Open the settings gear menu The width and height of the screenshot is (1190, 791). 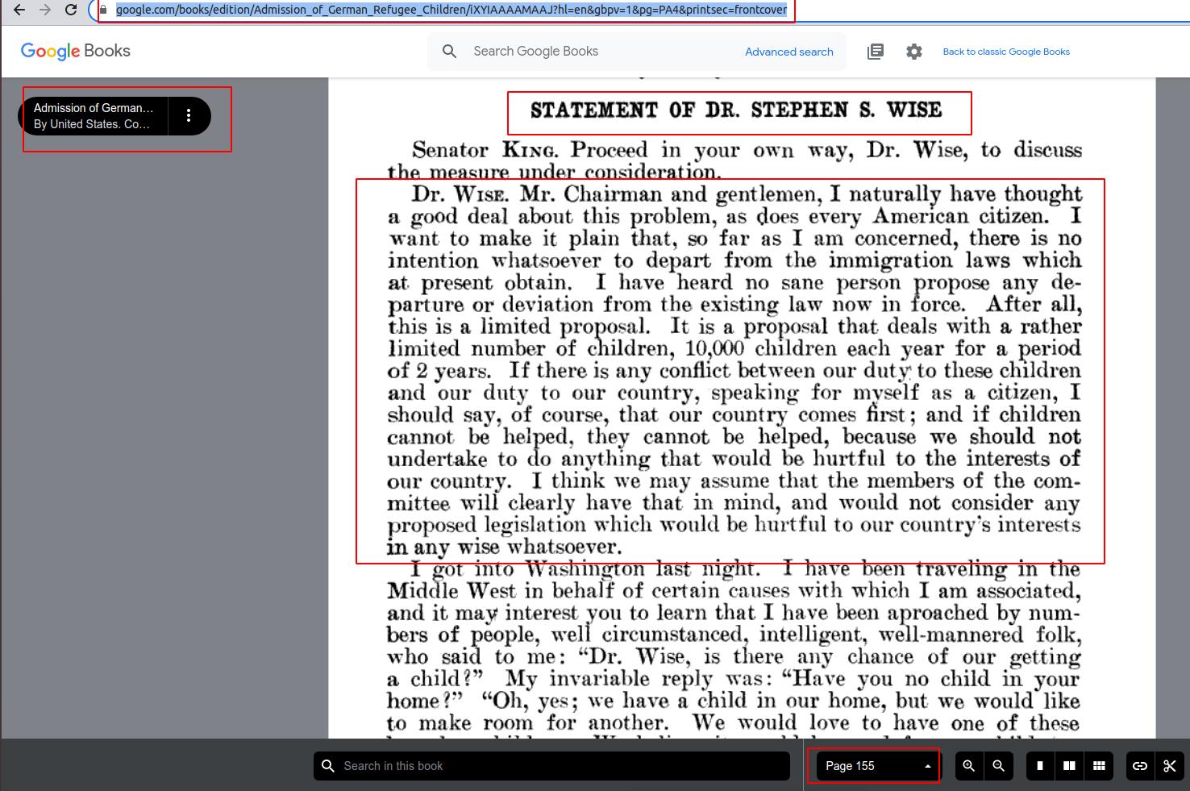pyautogui.click(x=913, y=52)
